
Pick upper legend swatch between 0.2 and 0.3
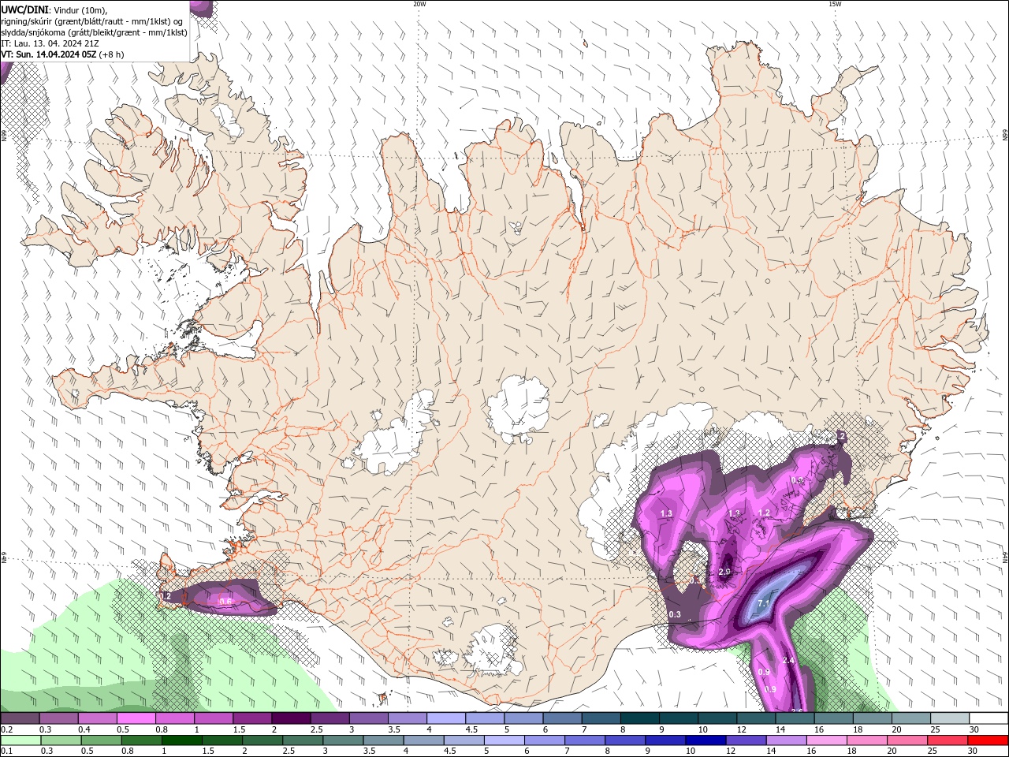click(20, 718)
